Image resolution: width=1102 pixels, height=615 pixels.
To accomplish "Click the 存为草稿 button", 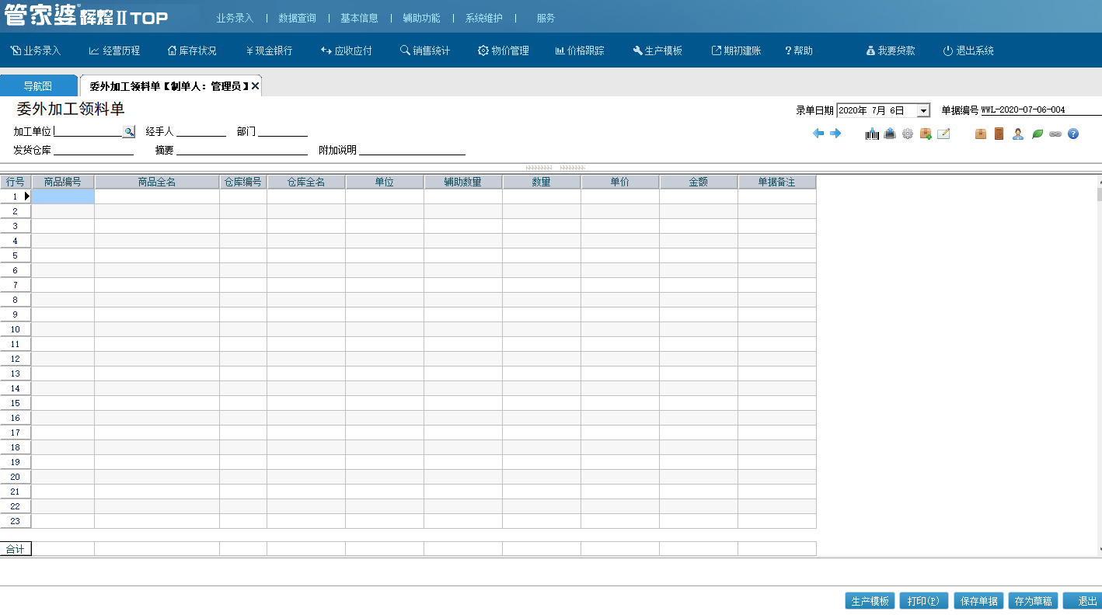I will (1034, 601).
